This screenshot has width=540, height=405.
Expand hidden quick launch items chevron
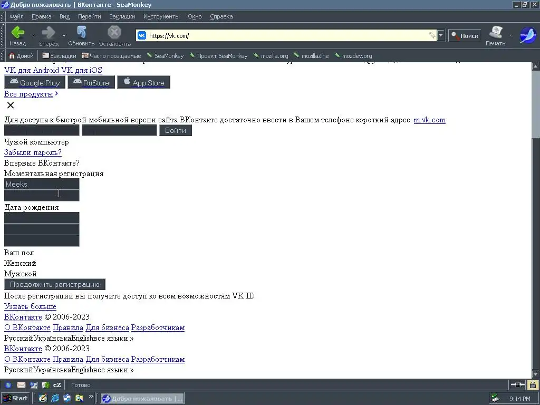tap(91, 397)
